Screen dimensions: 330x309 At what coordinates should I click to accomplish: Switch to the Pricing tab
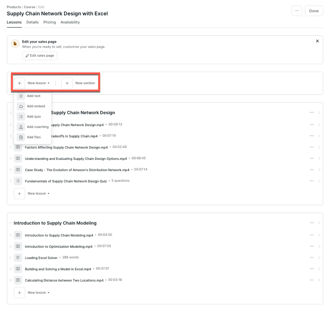(x=49, y=22)
